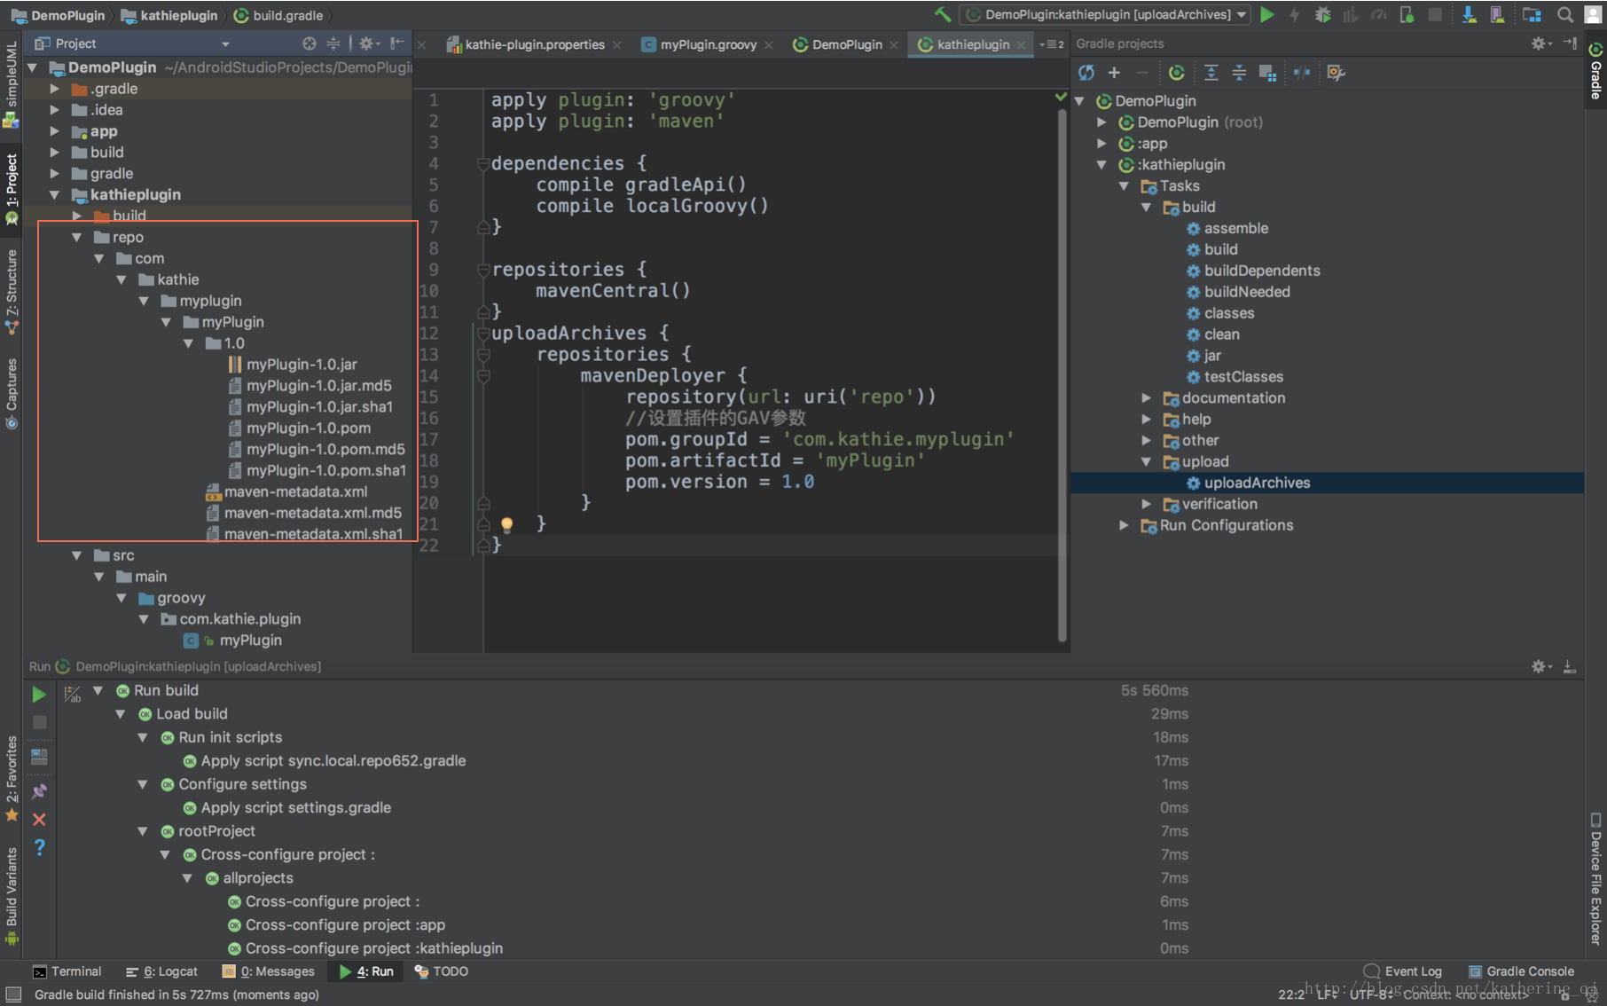The height and width of the screenshot is (1006, 1607).
Task: Toggle the Z: Structure side panel
Action: (12, 292)
